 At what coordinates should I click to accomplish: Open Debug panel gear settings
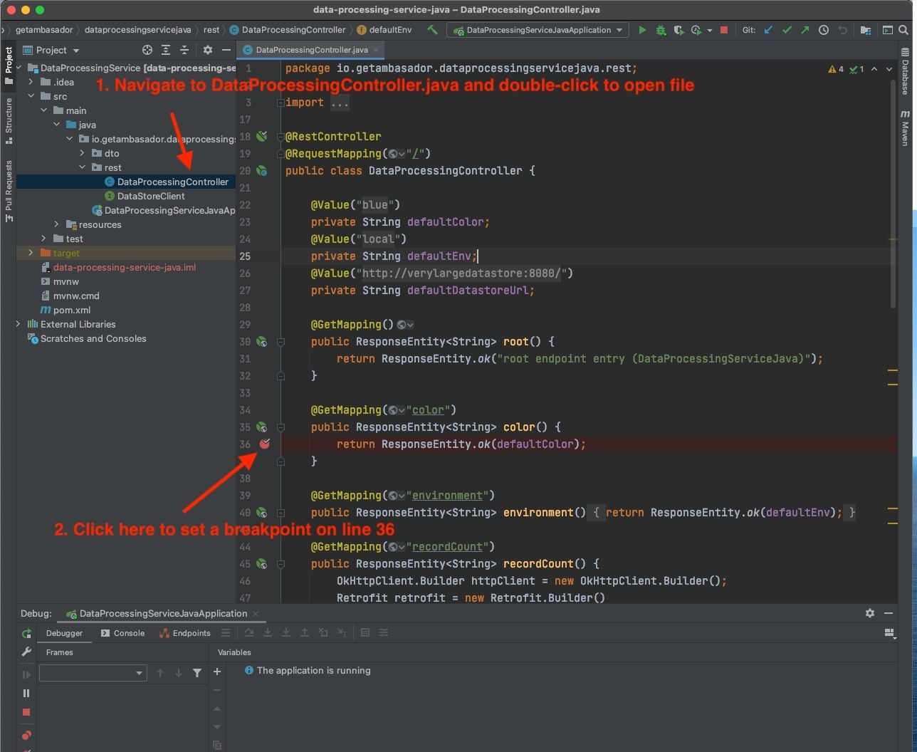click(x=869, y=613)
